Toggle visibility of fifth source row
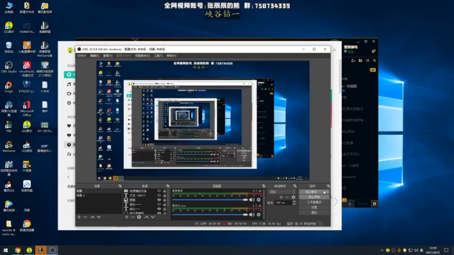The image size is (454, 255). coord(159,209)
